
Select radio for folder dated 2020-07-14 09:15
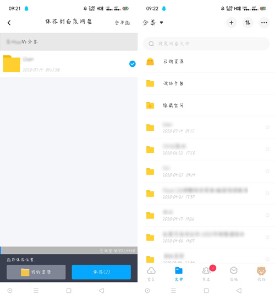click(x=267, y=127)
